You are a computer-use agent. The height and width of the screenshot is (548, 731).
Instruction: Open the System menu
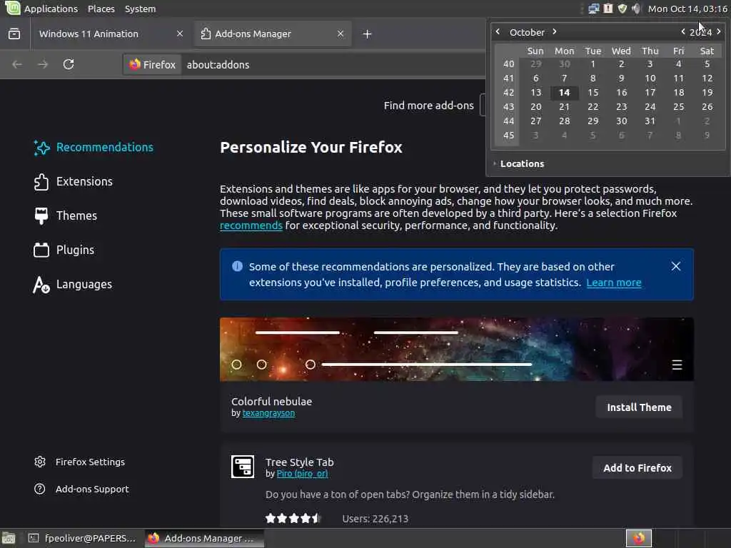(141, 9)
